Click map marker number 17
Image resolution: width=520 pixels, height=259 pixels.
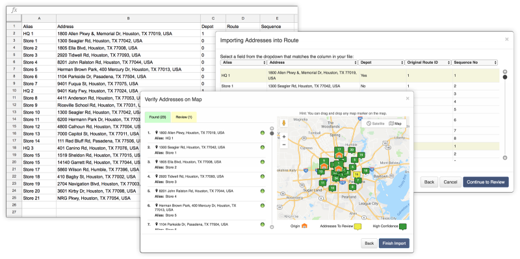tap(339, 153)
